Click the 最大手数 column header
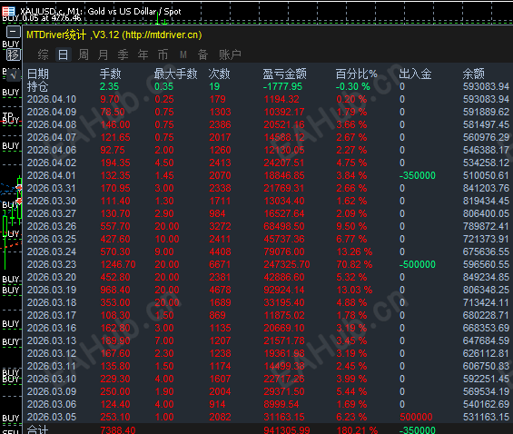Viewport: 513px width, 434px height. click(x=175, y=74)
